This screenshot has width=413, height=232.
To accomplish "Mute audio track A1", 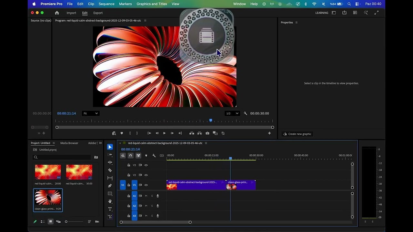I will click(x=146, y=196).
